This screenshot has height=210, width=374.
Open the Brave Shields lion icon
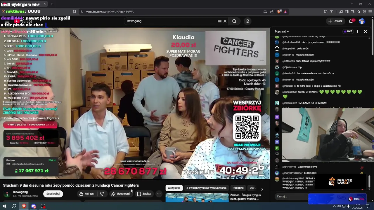[x=279, y=12]
